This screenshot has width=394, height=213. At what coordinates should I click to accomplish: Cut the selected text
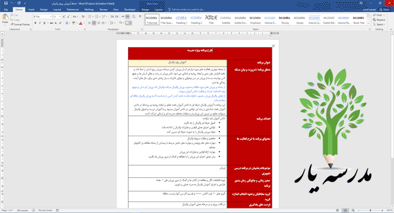[x=14, y=15]
